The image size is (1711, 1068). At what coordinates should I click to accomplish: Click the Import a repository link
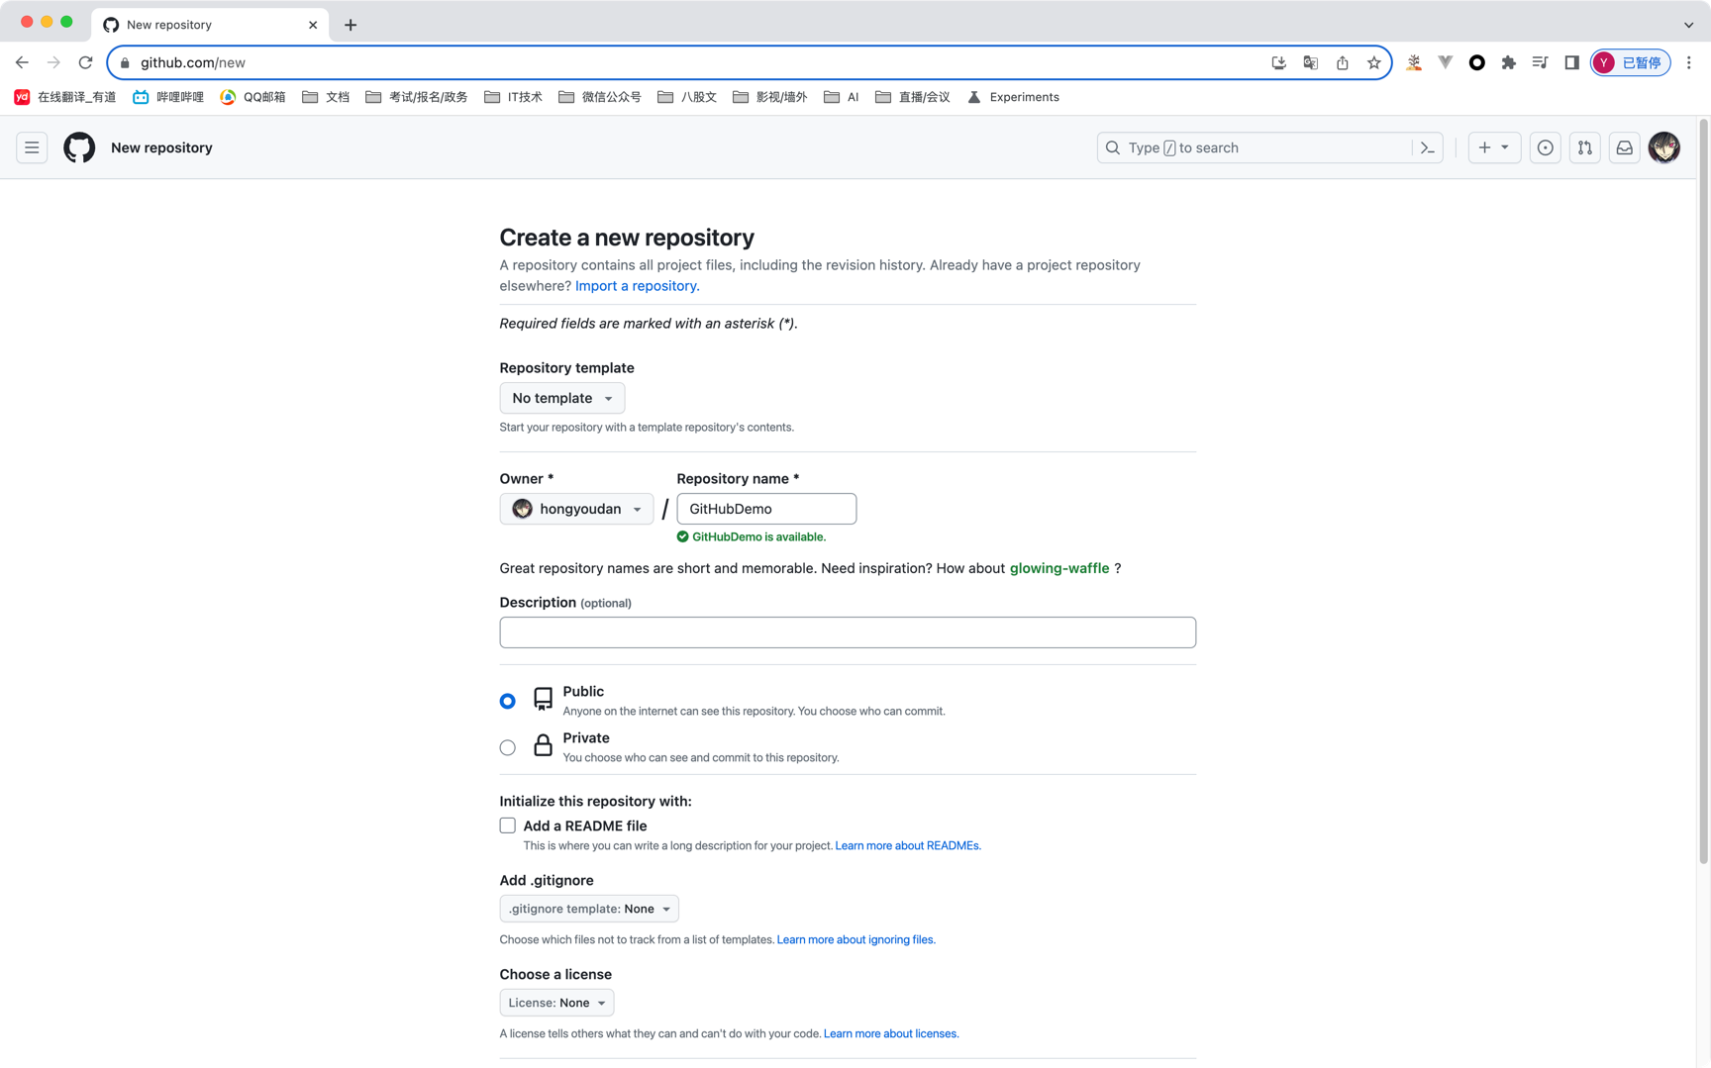click(637, 286)
